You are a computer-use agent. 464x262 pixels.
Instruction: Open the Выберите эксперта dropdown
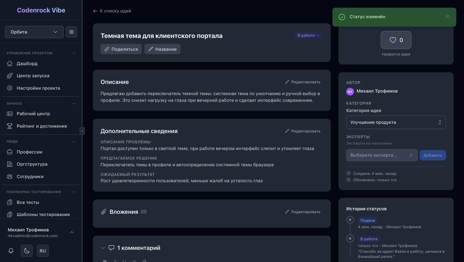(382, 155)
